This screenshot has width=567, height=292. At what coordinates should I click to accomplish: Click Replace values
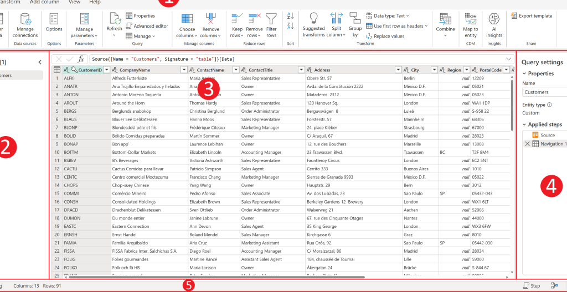(x=385, y=36)
